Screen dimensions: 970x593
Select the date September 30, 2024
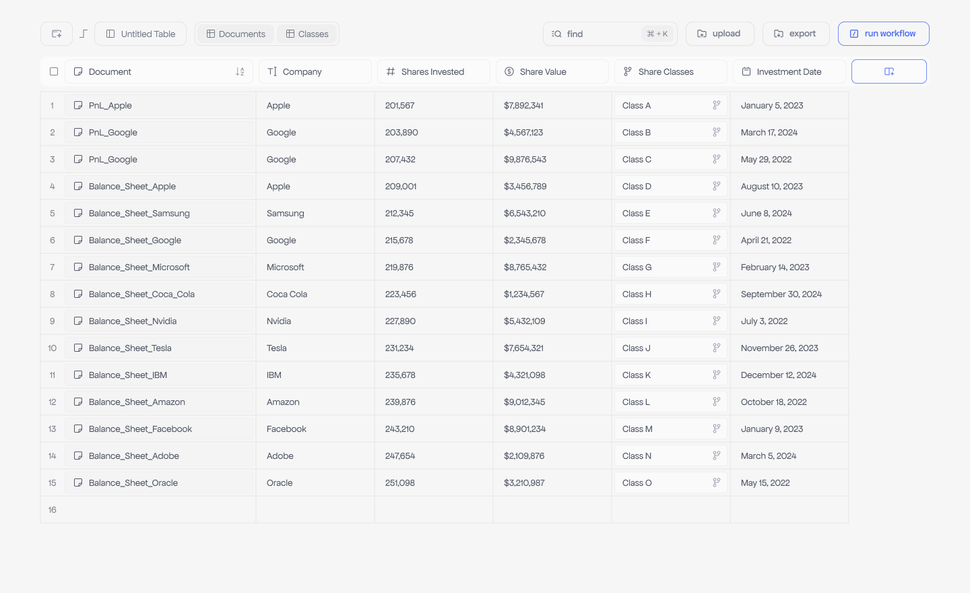coord(789,294)
